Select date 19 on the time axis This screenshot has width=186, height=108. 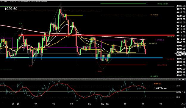click(x=18, y=104)
